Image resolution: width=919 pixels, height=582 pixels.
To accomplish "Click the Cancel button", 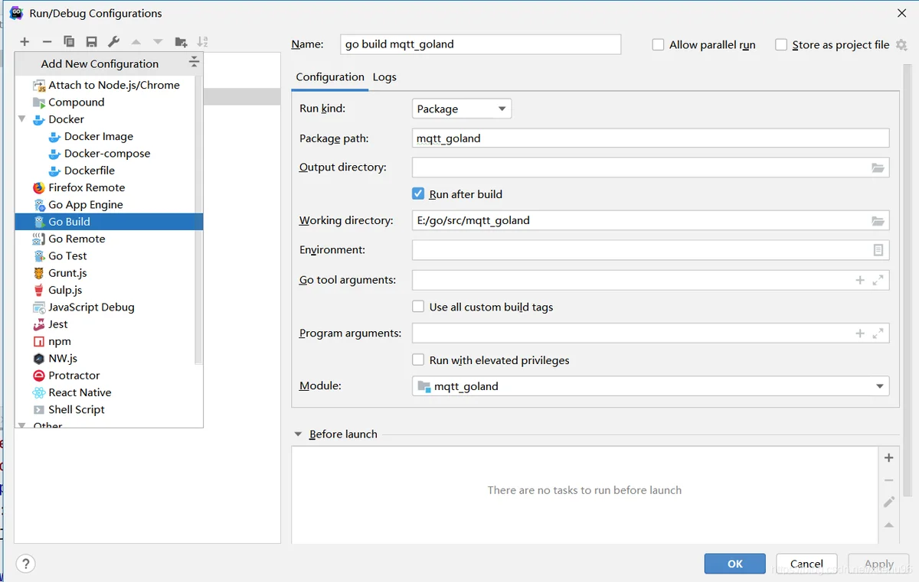I will [x=806, y=564].
